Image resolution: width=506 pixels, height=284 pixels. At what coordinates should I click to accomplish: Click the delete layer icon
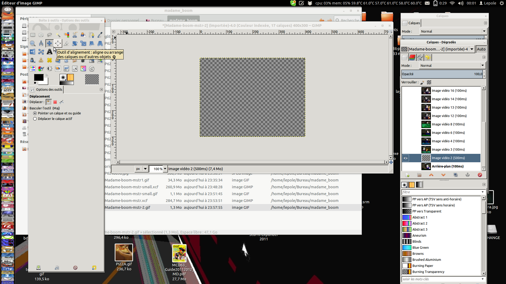coord(480,175)
